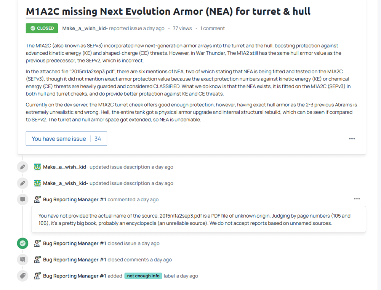
Task: Click Bug Reporting Manager avatar beside commented entry
Action: pyautogui.click(x=37, y=200)
